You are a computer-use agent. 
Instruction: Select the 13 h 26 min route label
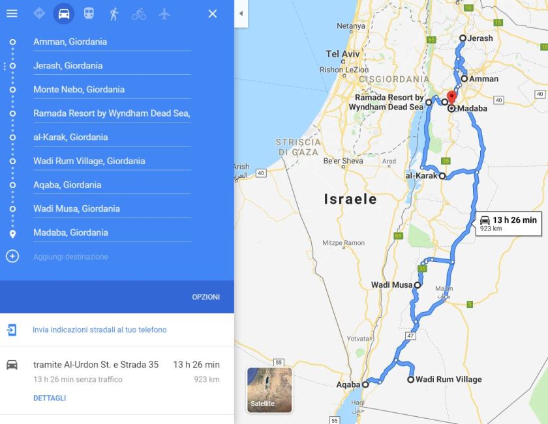(x=509, y=223)
